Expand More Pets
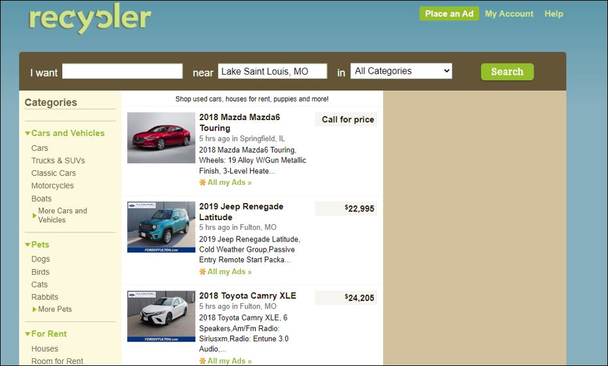The width and height of the screenshot is (608, 366). pos(52,309)
